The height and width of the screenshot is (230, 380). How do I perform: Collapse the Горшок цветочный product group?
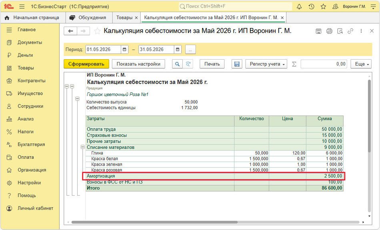77,99
